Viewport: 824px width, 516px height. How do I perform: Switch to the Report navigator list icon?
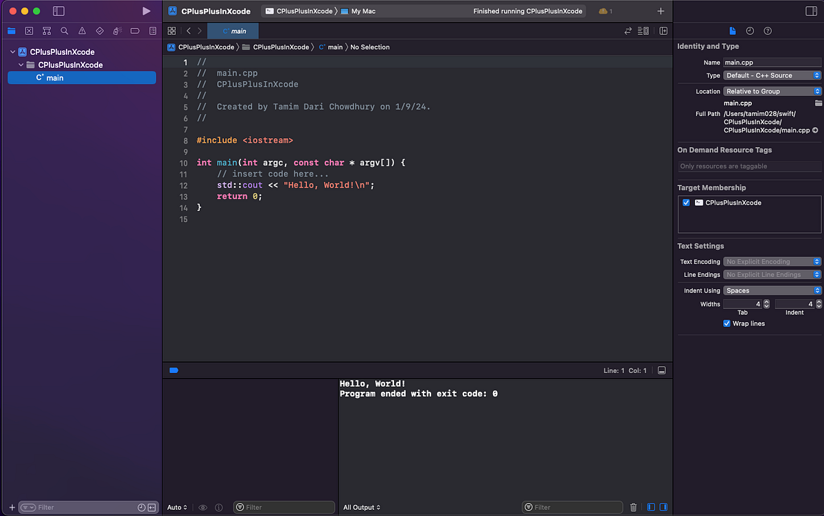coord(154,30)
